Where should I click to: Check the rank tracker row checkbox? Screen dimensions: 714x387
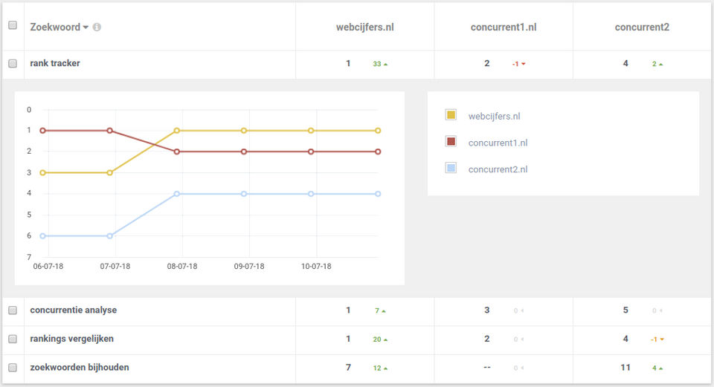pyautogui.click(x=13, y=64)
